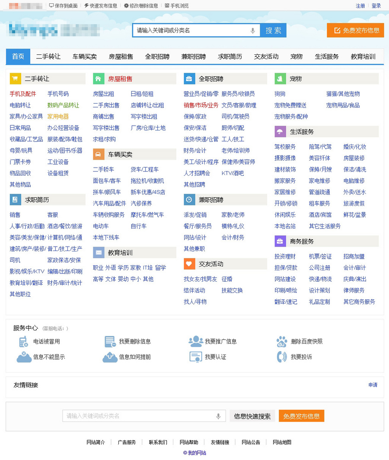Open the 手机及配件 category link
This screenshot has width=389, height=460.
point(23,94)
